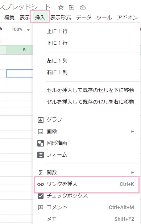Star this spreadsheet
This screenshot has height=224, width=141.
click(61, 7)
